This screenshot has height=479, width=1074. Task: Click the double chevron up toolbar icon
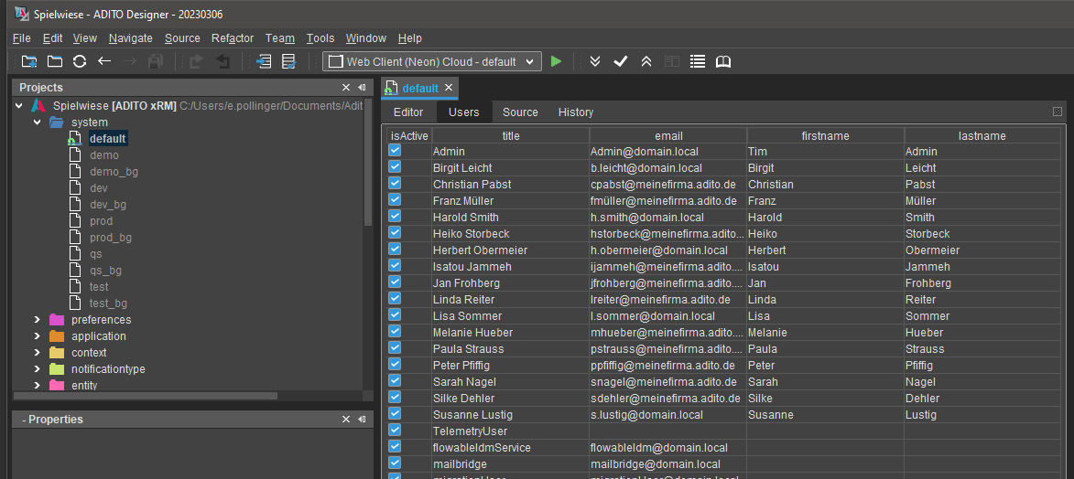(x=645, y=61)
